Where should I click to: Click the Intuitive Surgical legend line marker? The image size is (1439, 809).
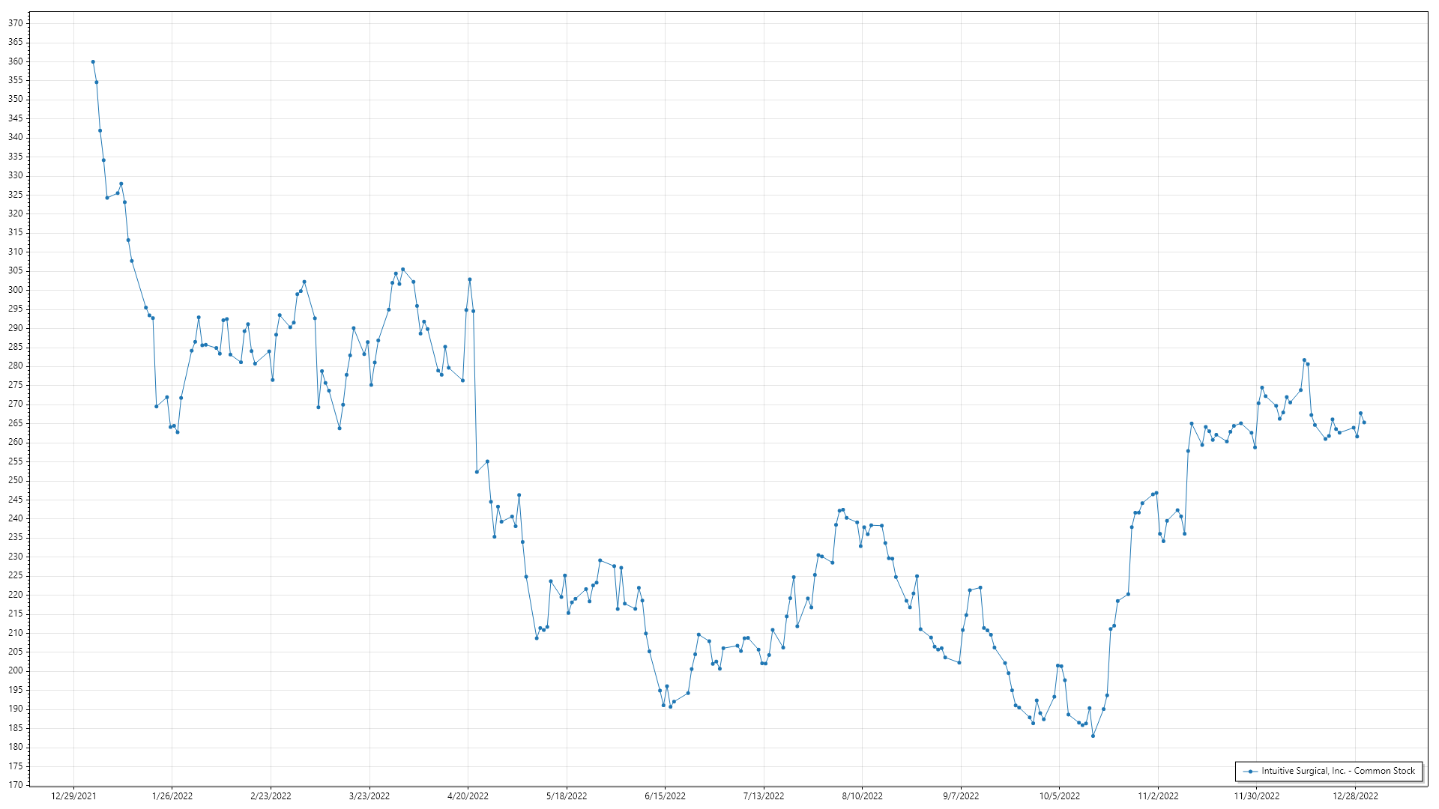[1250, 771]
